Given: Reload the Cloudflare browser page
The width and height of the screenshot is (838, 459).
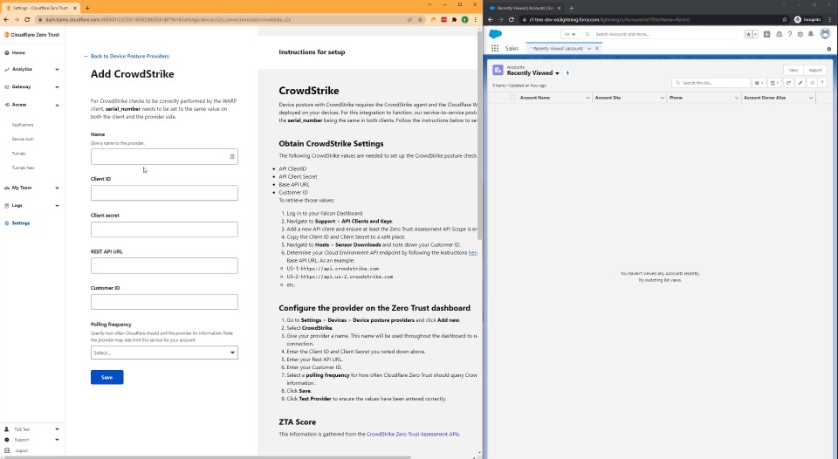Looking at the screenshot, I should (27, 20).
